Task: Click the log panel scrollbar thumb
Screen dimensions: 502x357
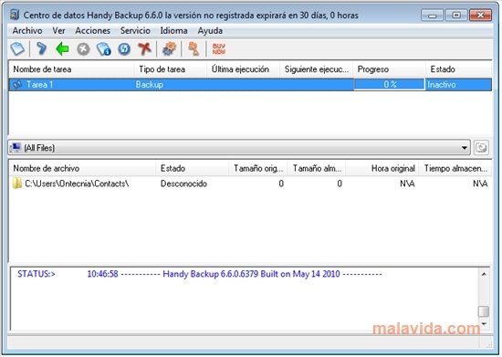Action: click(x=484, y=311)
